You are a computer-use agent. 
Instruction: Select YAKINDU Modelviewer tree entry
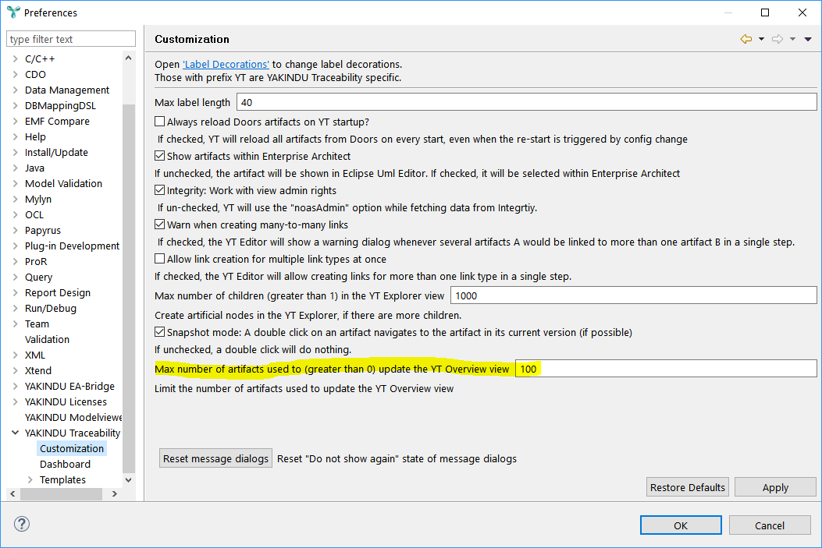click(x=73, y=417)
